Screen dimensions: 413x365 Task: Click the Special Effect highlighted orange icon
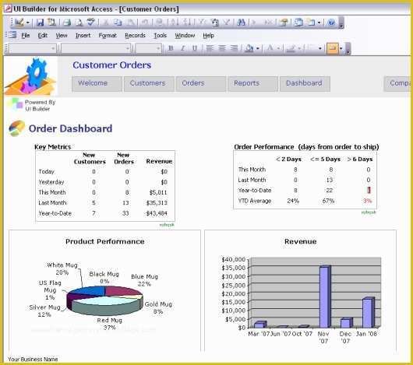(332, 48)
